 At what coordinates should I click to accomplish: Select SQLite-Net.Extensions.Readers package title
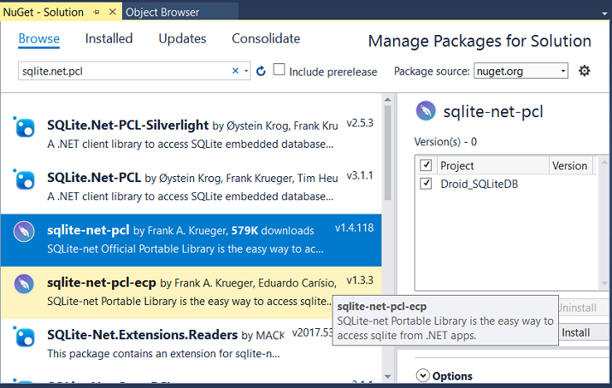tap(142, 335)
